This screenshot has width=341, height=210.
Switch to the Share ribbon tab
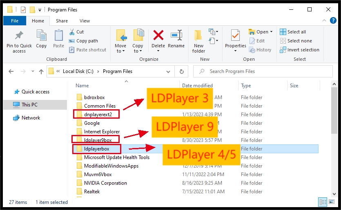(x=62, y=21)
